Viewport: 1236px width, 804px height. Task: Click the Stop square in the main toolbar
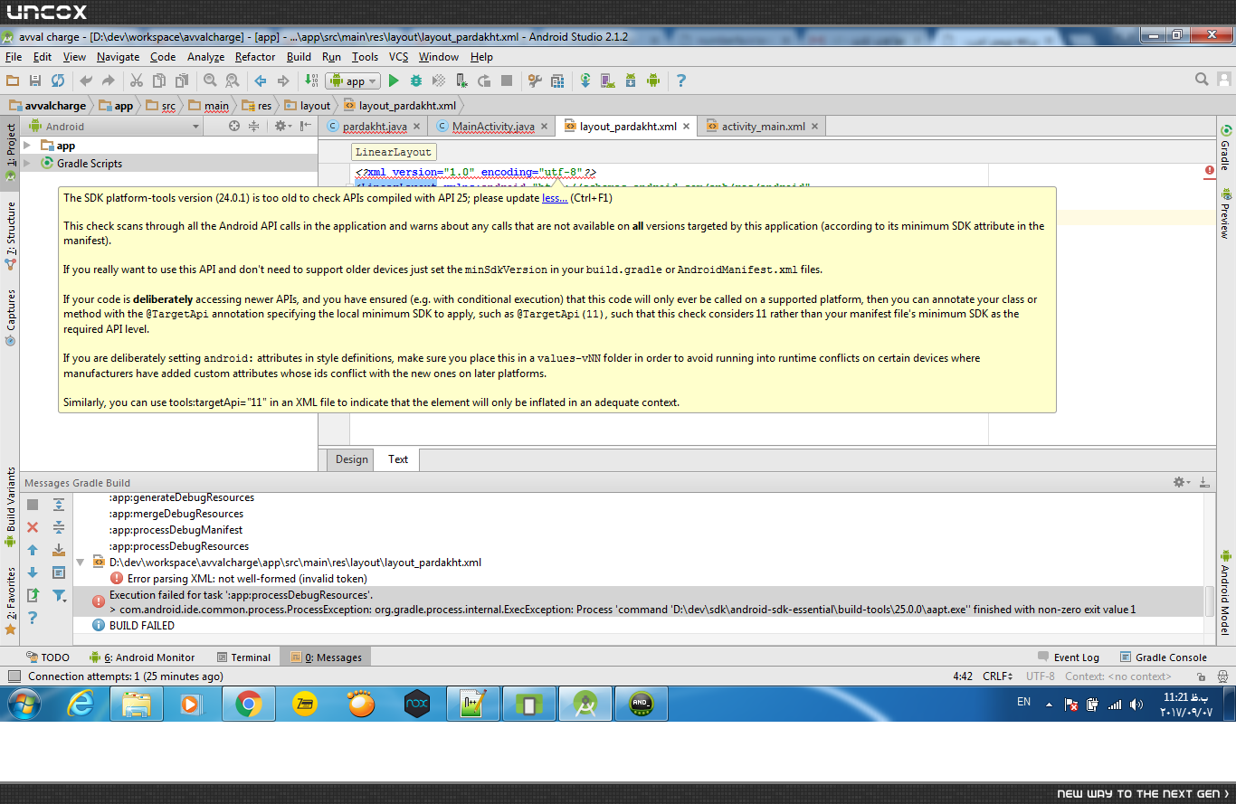tap(507, 80)
